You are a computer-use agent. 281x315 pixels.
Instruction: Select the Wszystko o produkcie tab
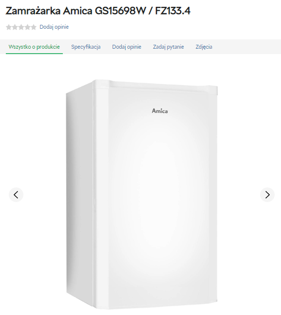(34, 47)
